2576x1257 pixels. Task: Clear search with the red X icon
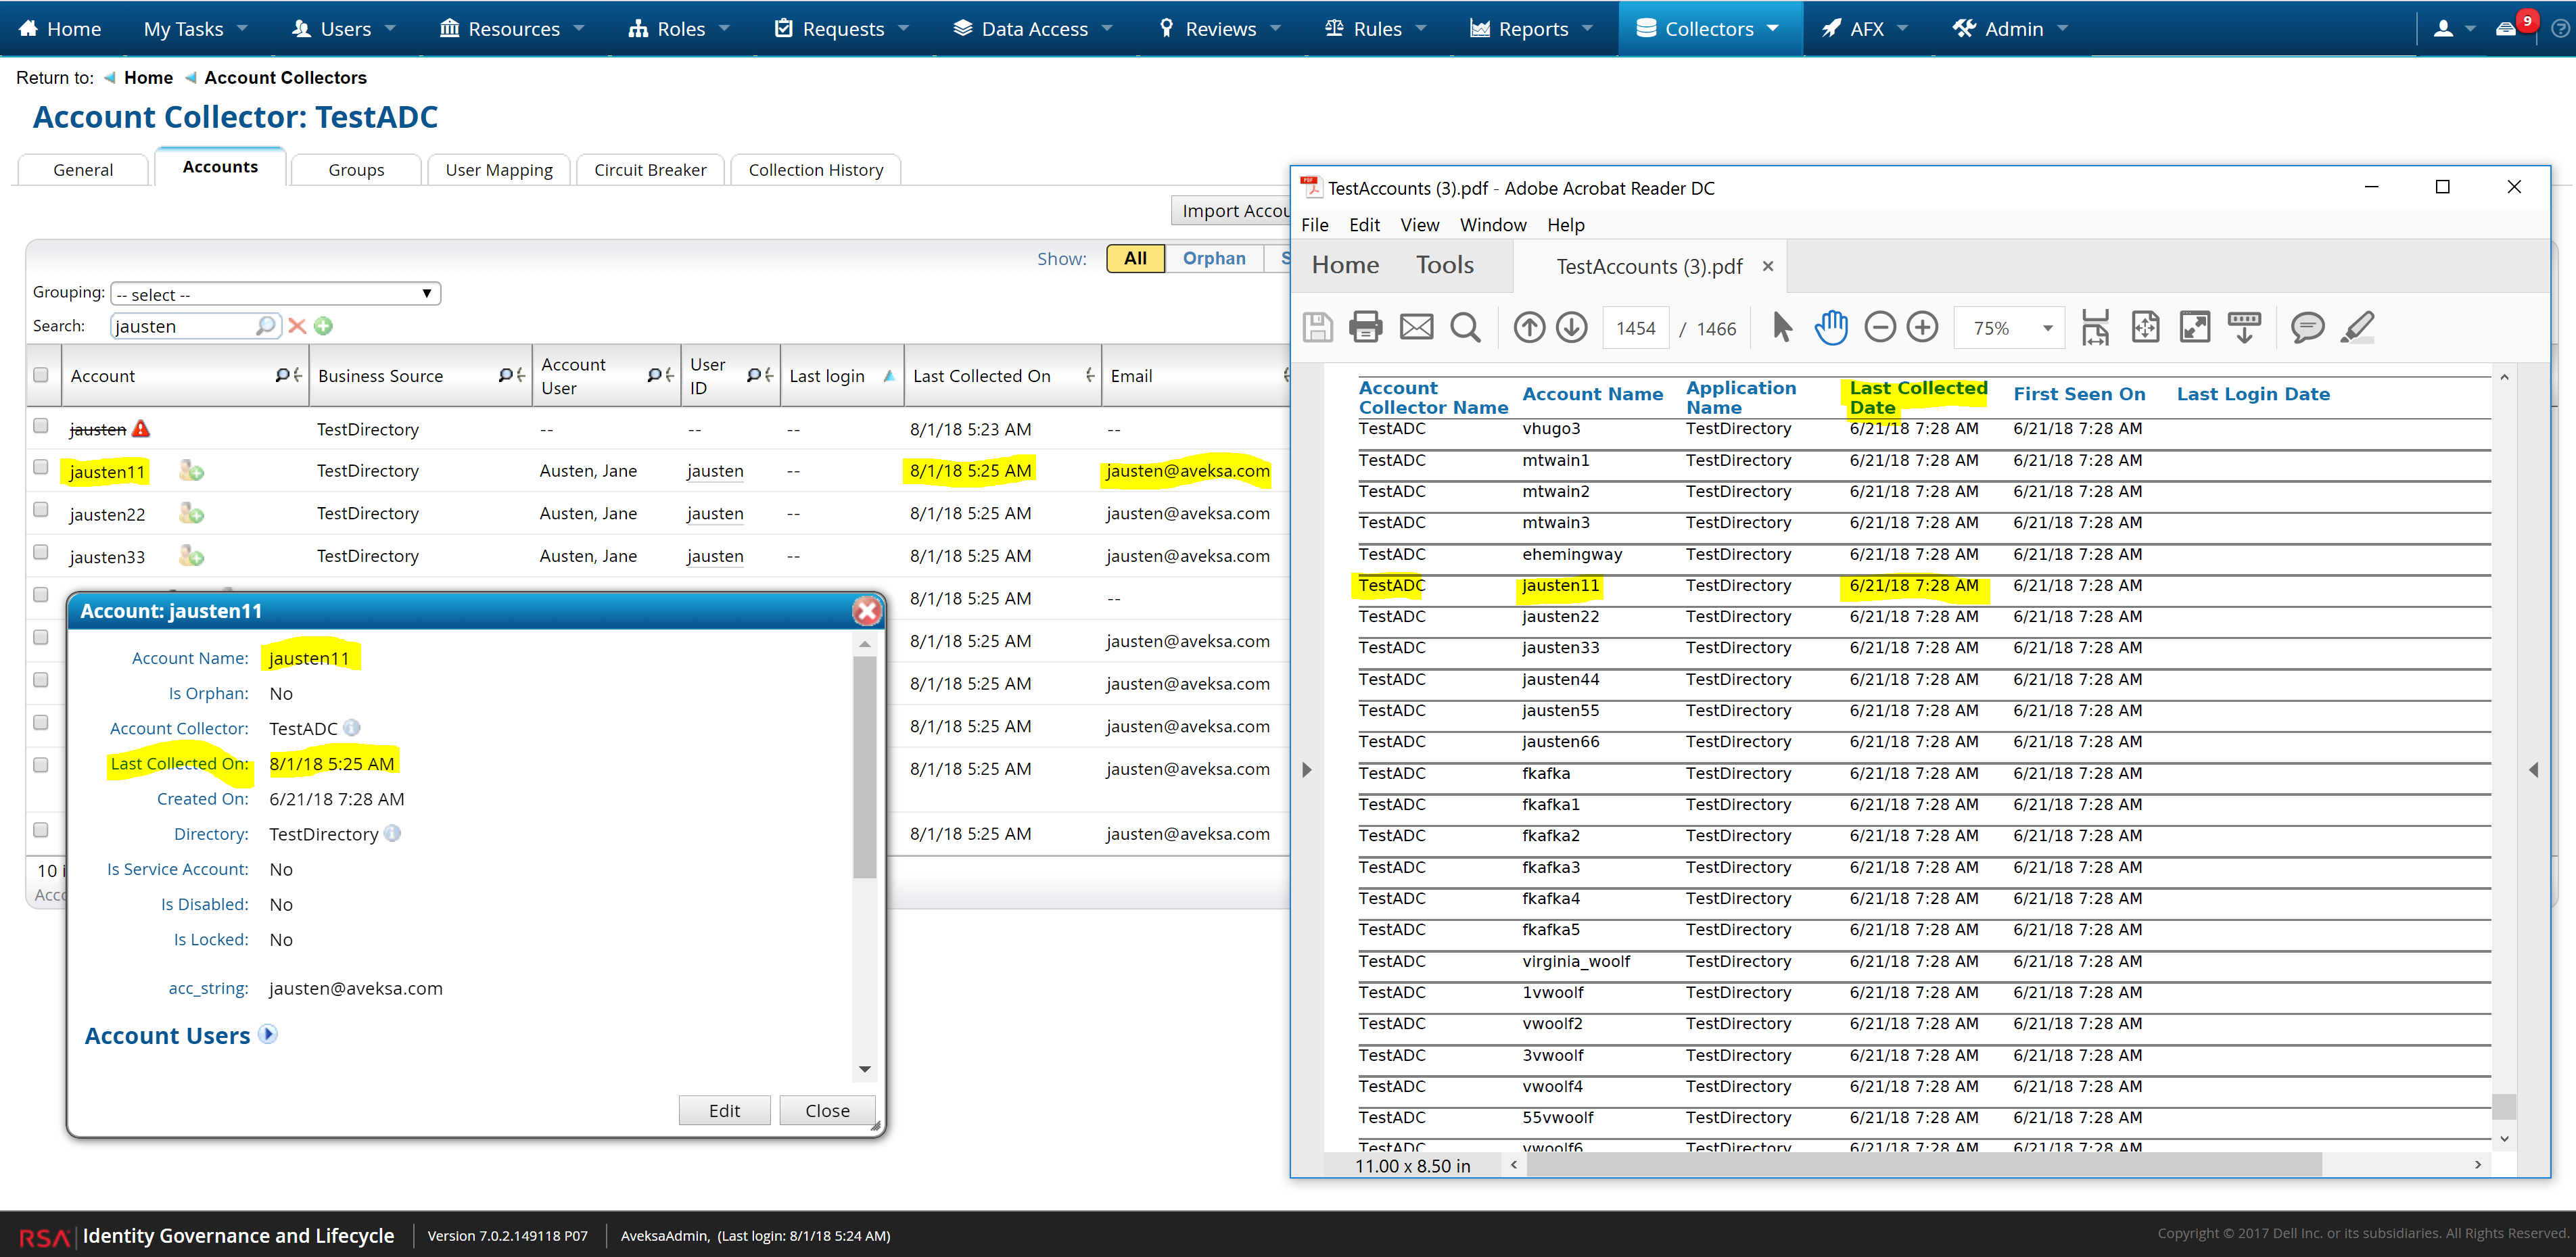click(x=297, y=326)
